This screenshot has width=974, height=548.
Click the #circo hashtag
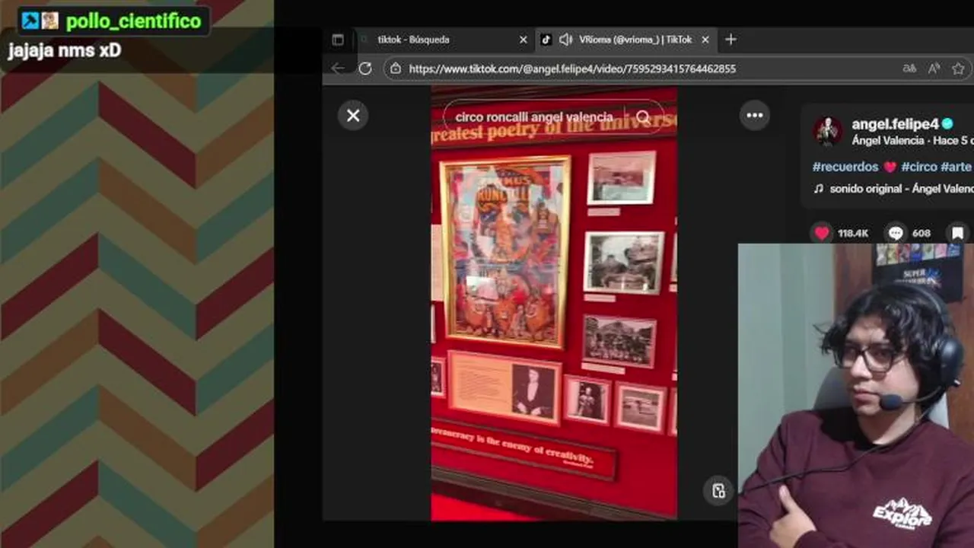tap(919, 167)
